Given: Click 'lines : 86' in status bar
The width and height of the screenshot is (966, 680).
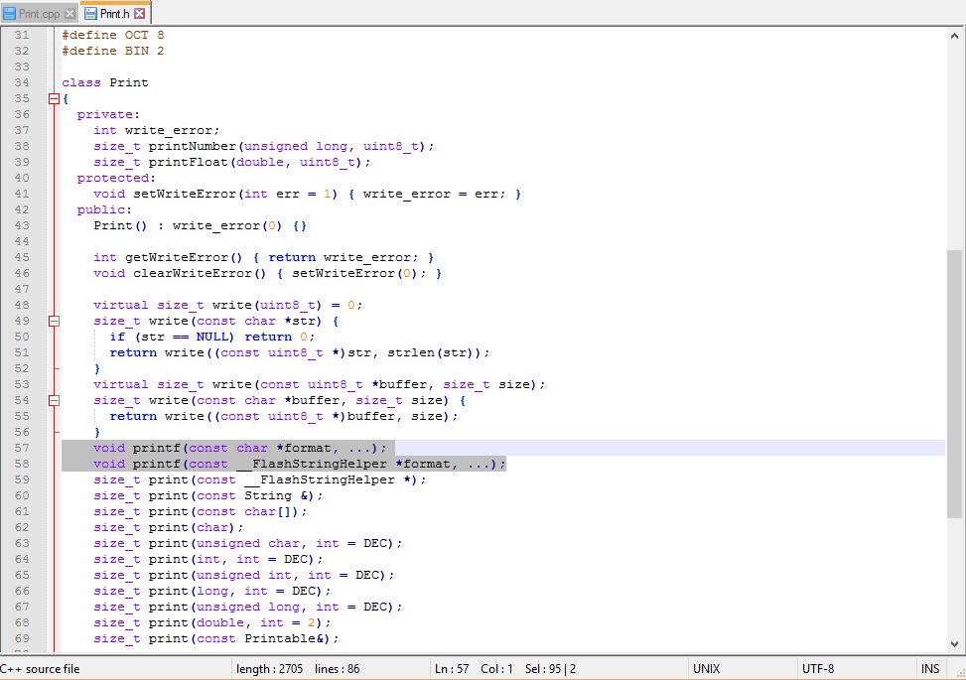Looking at the screenshot, I should click(x=337, y=669).
